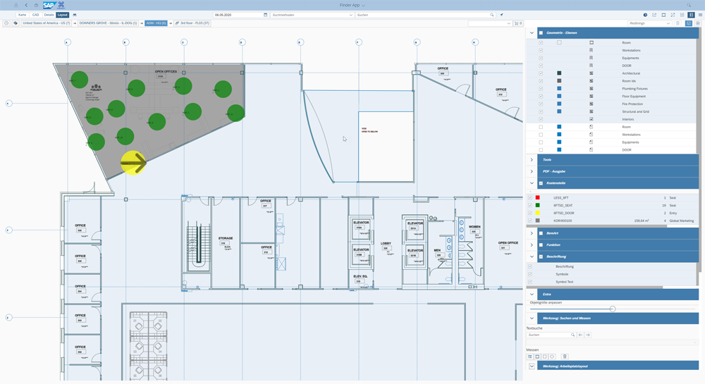Go to the previous text search result arrow
Viewport: 705px width, 384px height.
(x=580, y=335)
